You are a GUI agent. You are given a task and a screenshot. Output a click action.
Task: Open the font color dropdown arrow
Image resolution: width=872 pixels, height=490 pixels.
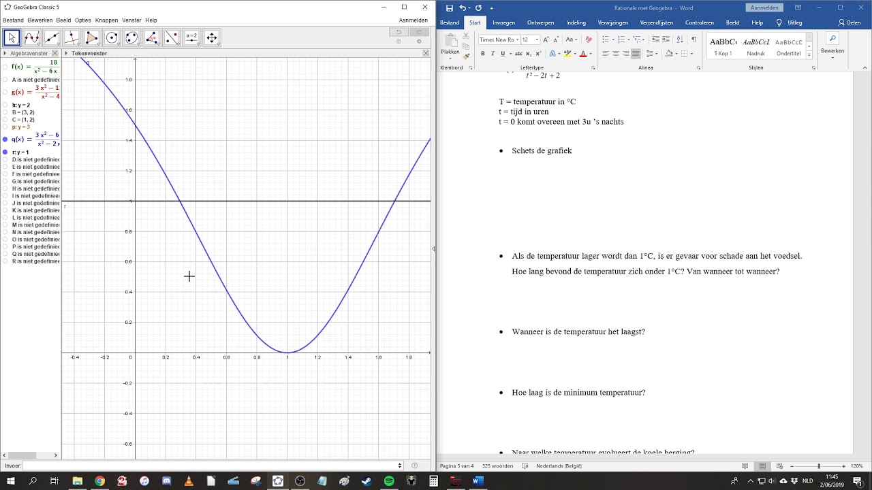tap(590, 54)
